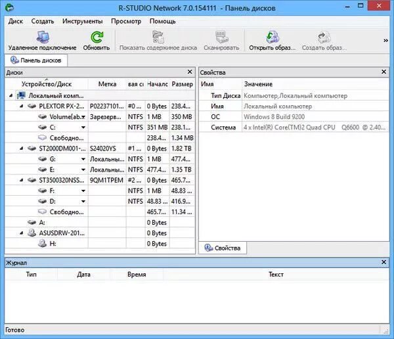Click the ST3500320NS hard drive icon
Screen dimensions: 394x339
click(x=32, y=180)
